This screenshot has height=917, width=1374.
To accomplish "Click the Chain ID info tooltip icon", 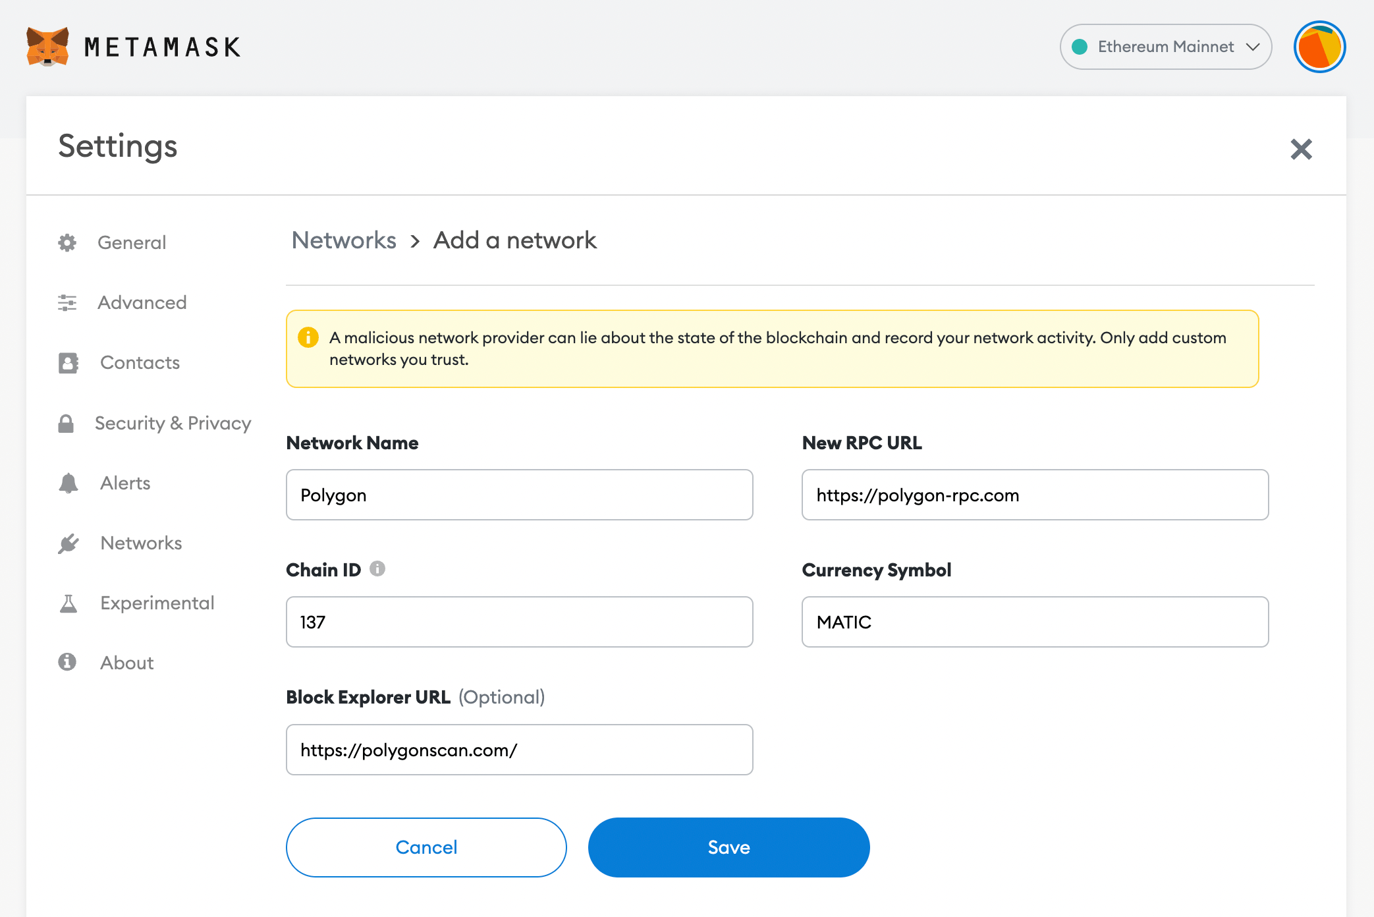I will pos(377,569).
